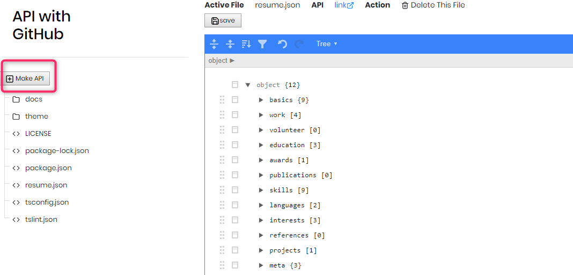
Task: Click the education field name
Action: coord(287,145)
